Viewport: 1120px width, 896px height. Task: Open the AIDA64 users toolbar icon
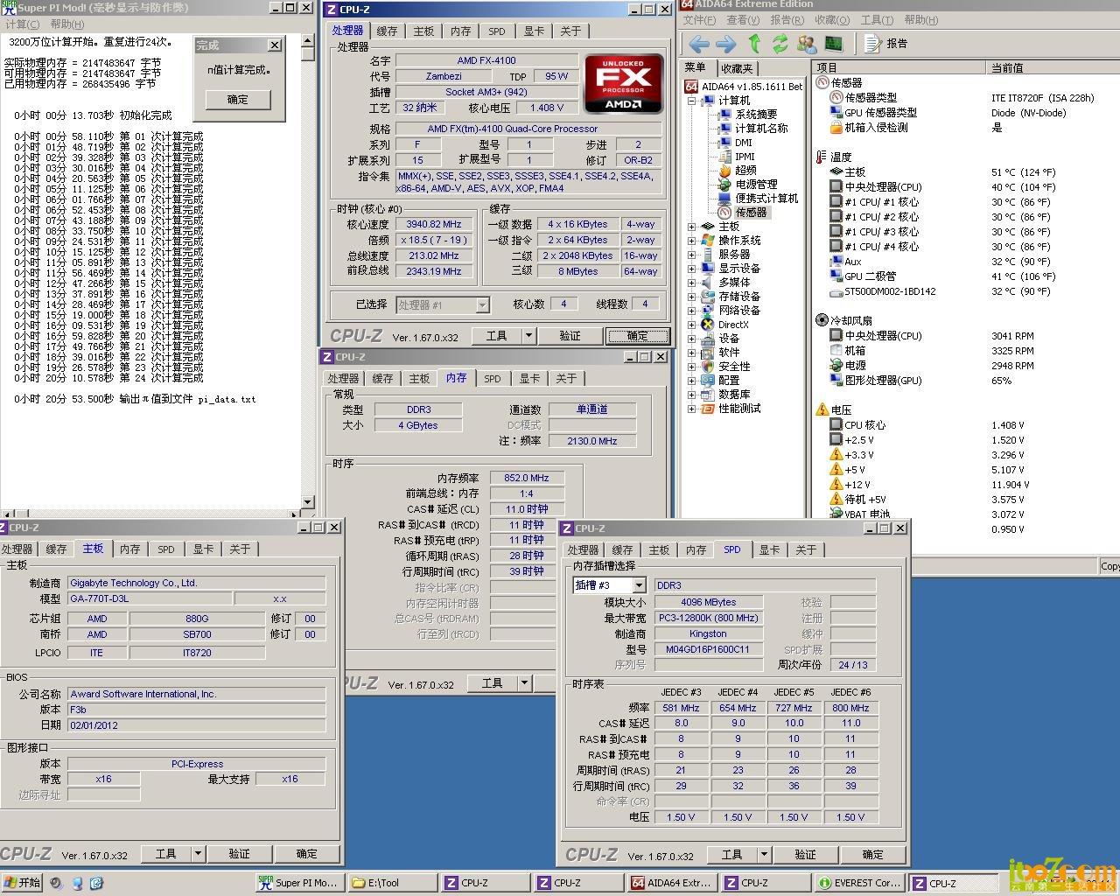[x=807, y=44]
